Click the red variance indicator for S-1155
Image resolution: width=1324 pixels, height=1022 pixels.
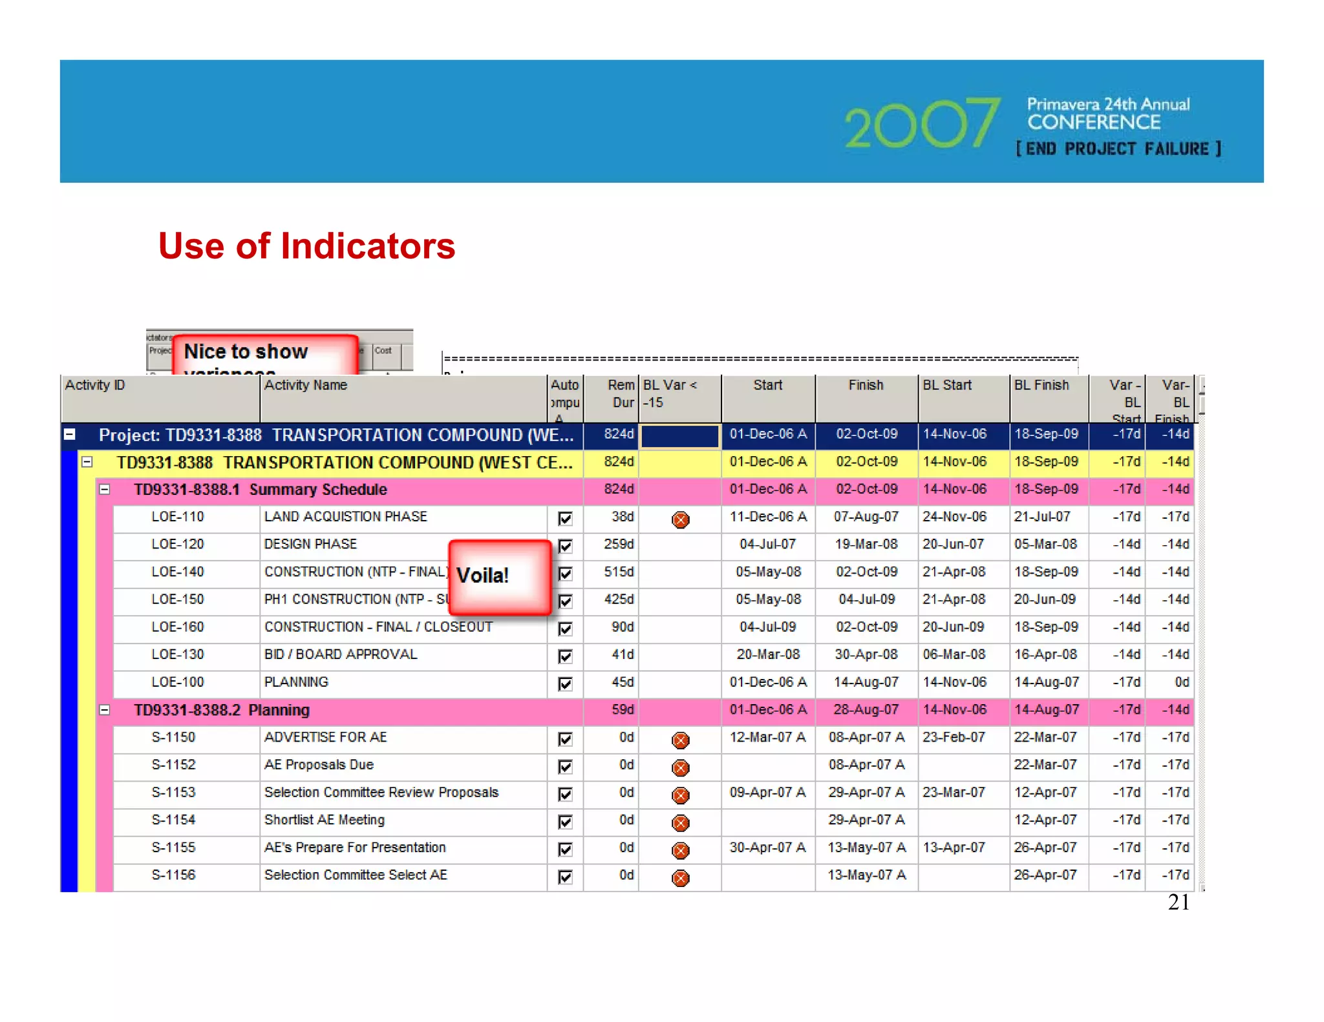pos(680,851)
